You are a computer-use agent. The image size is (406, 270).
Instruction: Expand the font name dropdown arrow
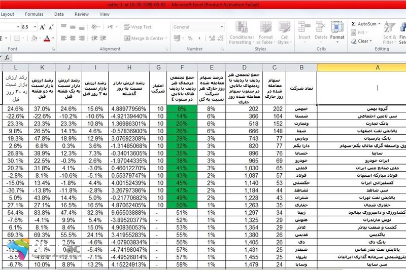[18, 27]
